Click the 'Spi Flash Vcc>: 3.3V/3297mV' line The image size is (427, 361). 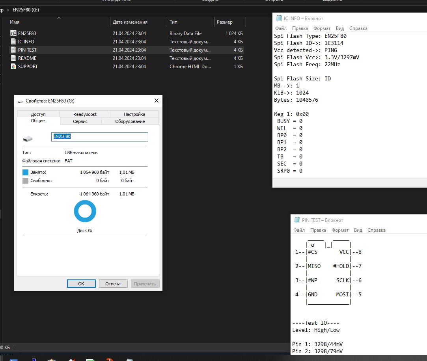(317, 57)
